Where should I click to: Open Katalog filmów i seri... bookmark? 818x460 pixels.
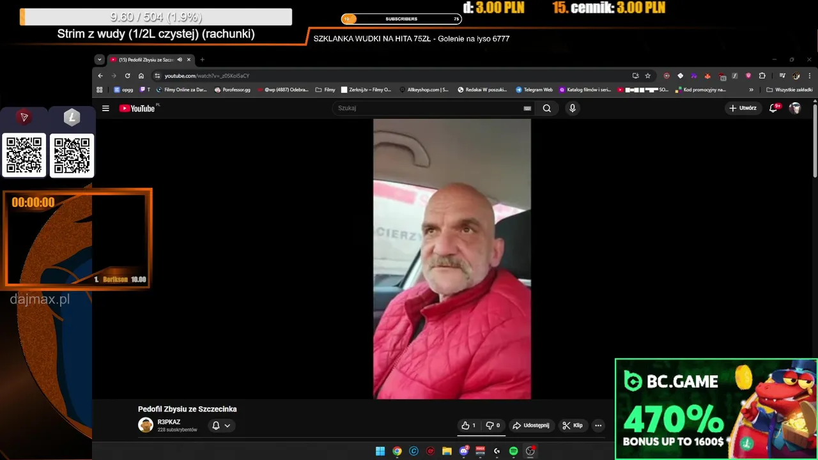click(585, 90)
